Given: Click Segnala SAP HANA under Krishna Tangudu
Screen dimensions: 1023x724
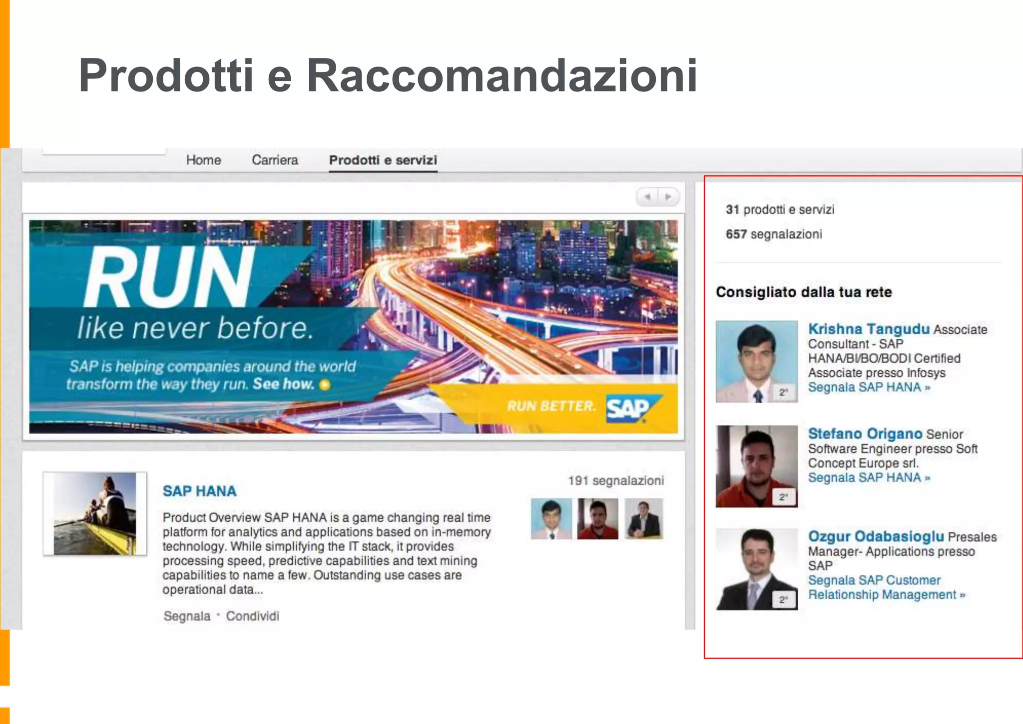Looking at the screenshot, I should pyautogui.click(x=869, y=387).
